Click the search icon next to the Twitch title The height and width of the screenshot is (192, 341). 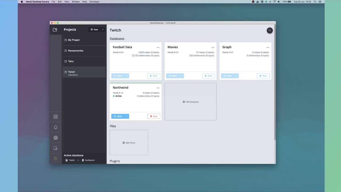(270, 30)
